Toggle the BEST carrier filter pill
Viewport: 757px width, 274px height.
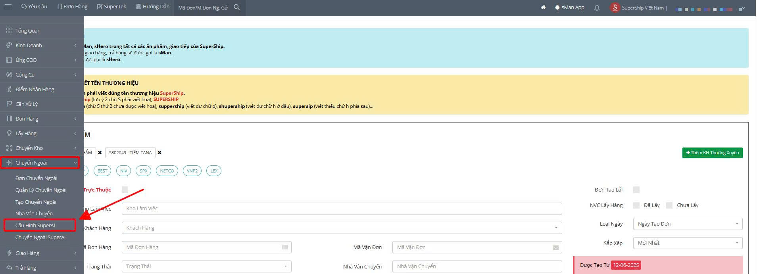point(102,171)
